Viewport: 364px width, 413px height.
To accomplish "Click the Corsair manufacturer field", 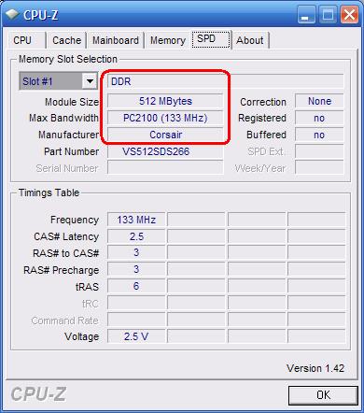I will (x=165, y=135).
